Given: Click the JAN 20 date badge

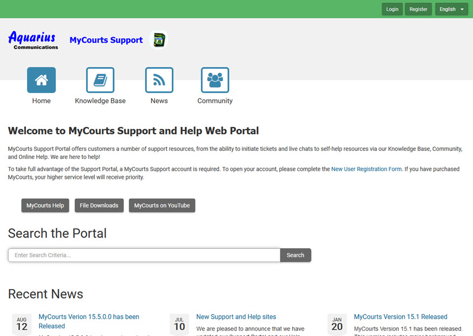Looking at the screenshot, I should [x=337, y=324].
